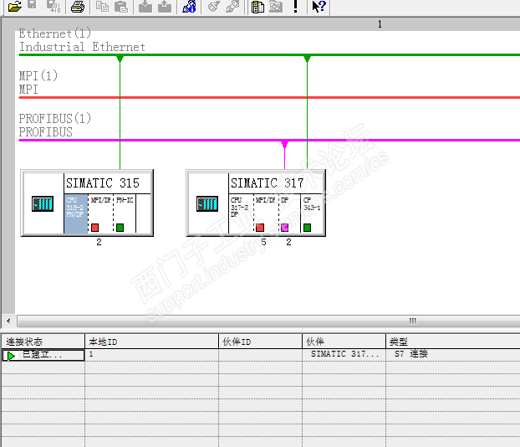Click the 伙伴 column header

pos(344,342)
